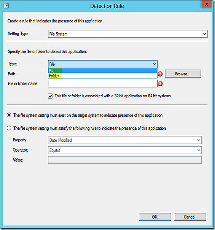Click the 'Specify the file or folder' text
The image size is (215, 230).
tap(48, 52)
